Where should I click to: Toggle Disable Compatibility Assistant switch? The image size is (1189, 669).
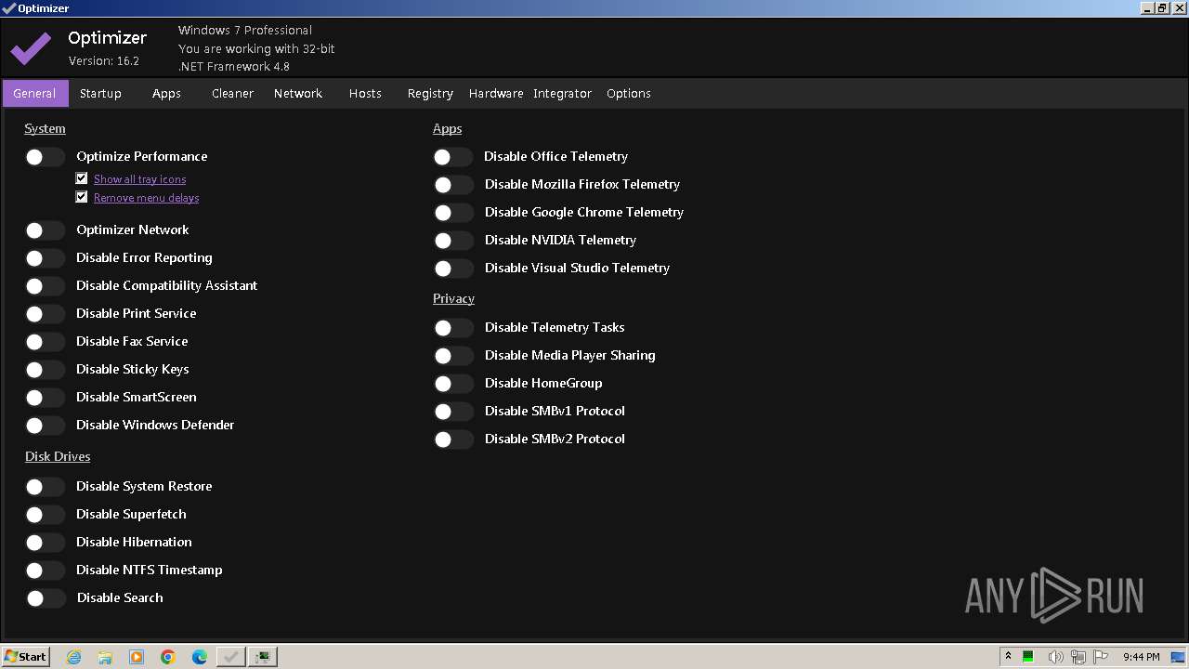pos(45,286)
